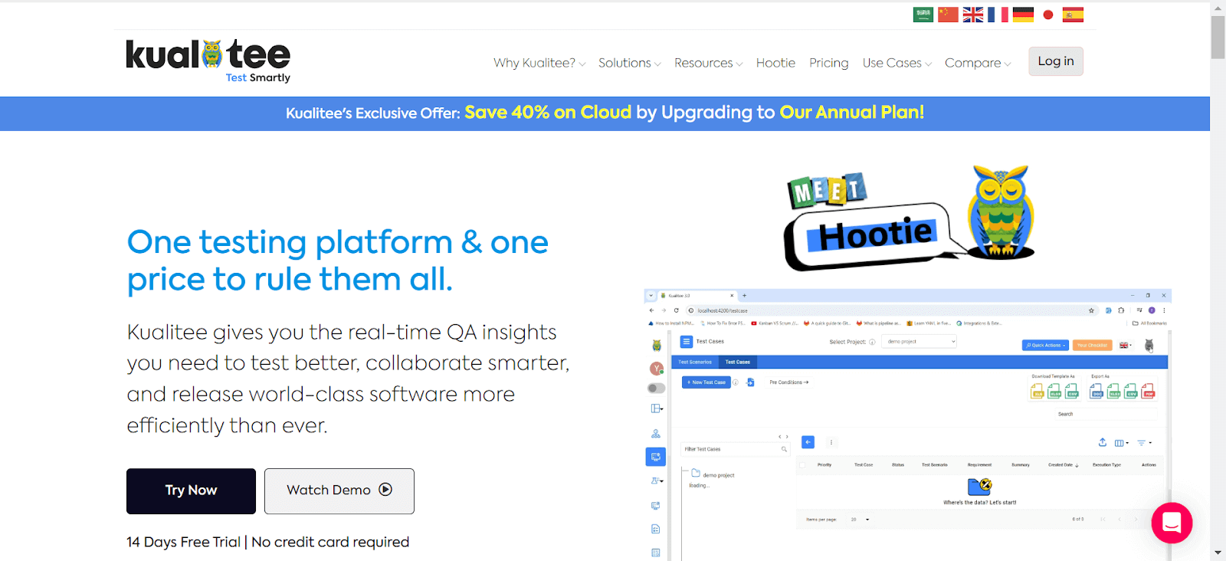Pick the France flag language option
This screenshot has width=1226, height=561.
tap(998, 15)
